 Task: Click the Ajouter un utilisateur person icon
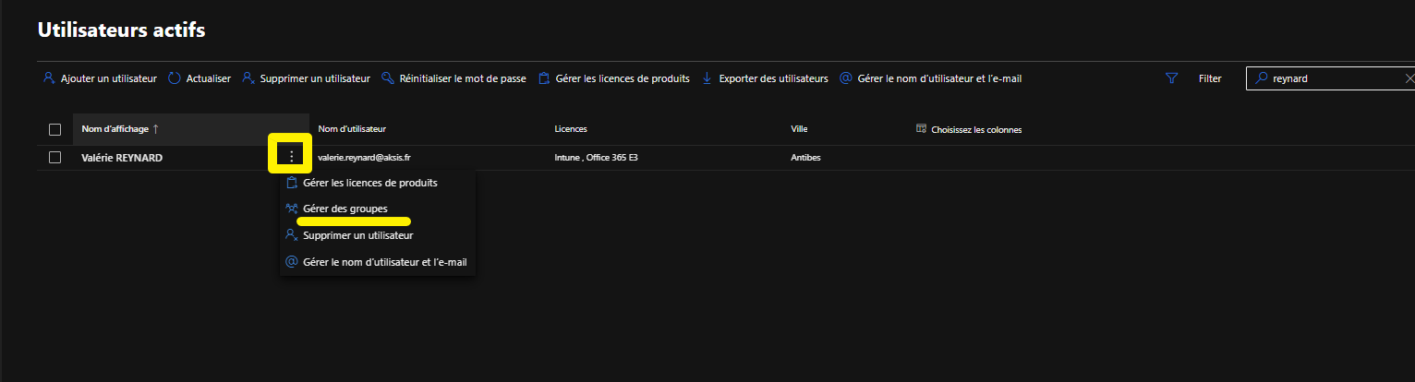[49, 78]
